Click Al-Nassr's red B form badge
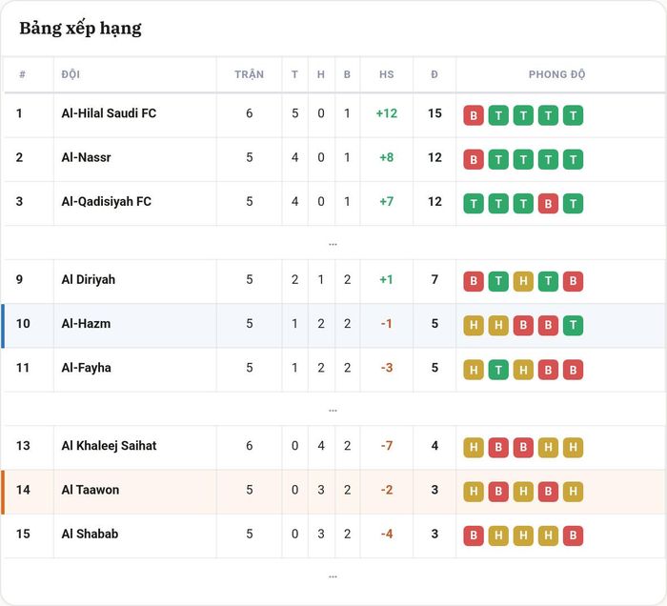This screenshot has width=667, height=606. [x=474, y=159]
